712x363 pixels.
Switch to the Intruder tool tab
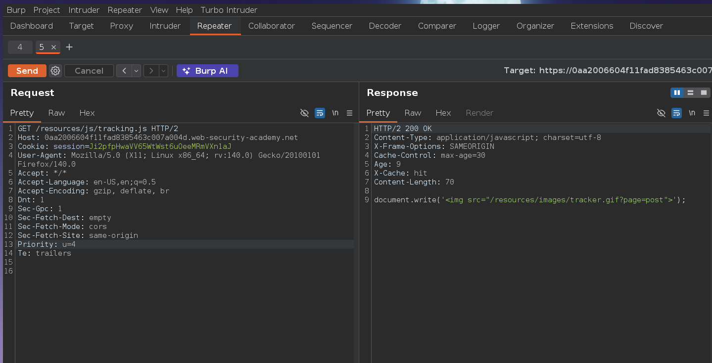(165, 26)
